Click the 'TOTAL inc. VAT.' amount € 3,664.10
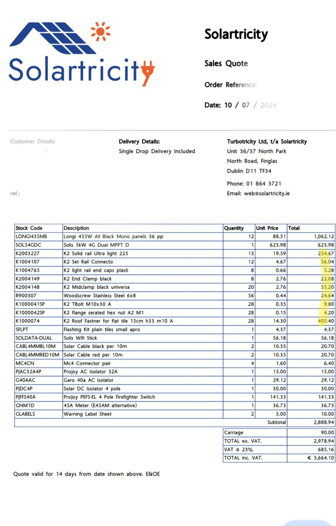The image size is (336, 526). [x=321, y=458]
